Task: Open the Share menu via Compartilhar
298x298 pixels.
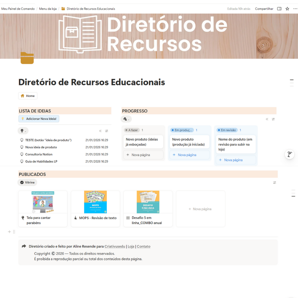Action: click(x=264, y=9)
